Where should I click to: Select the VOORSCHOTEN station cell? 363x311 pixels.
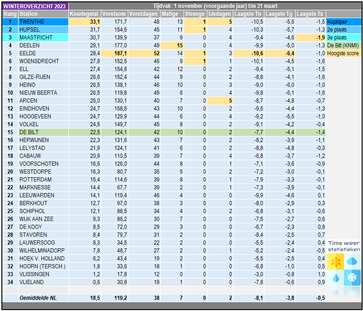click(x=44, y=164)
